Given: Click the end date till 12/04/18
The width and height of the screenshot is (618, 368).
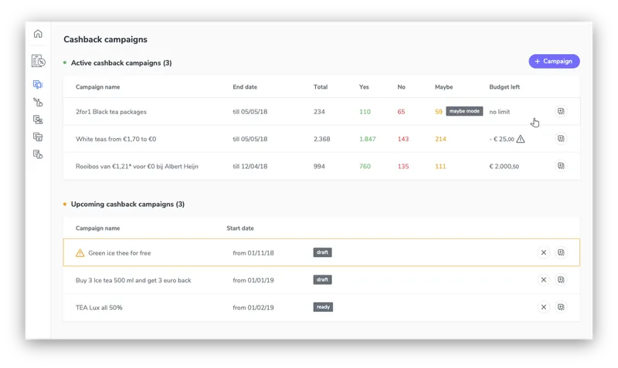Looking at the screenshot, I should click(x=250, y=167).
